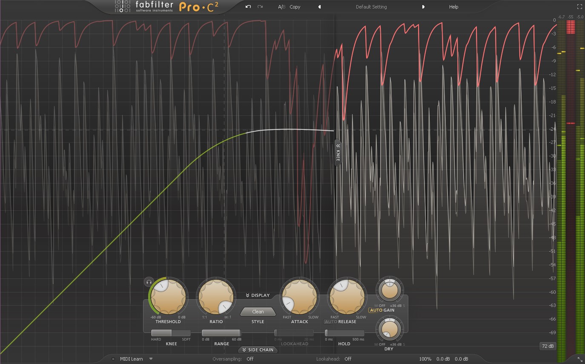Click the -6.7 peak readout above the meters
Screen dimensions: 585x364
(x=561, y=17)
